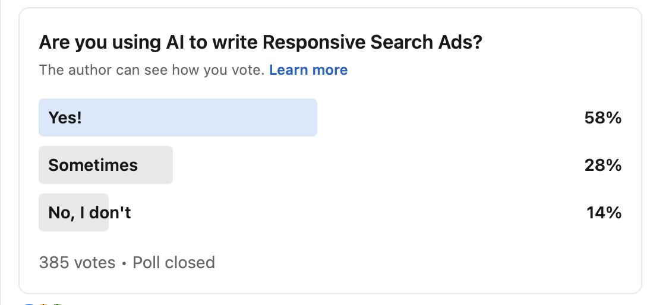
Task: Click the dot separator before Poll closed
Action: click(124, 263)
